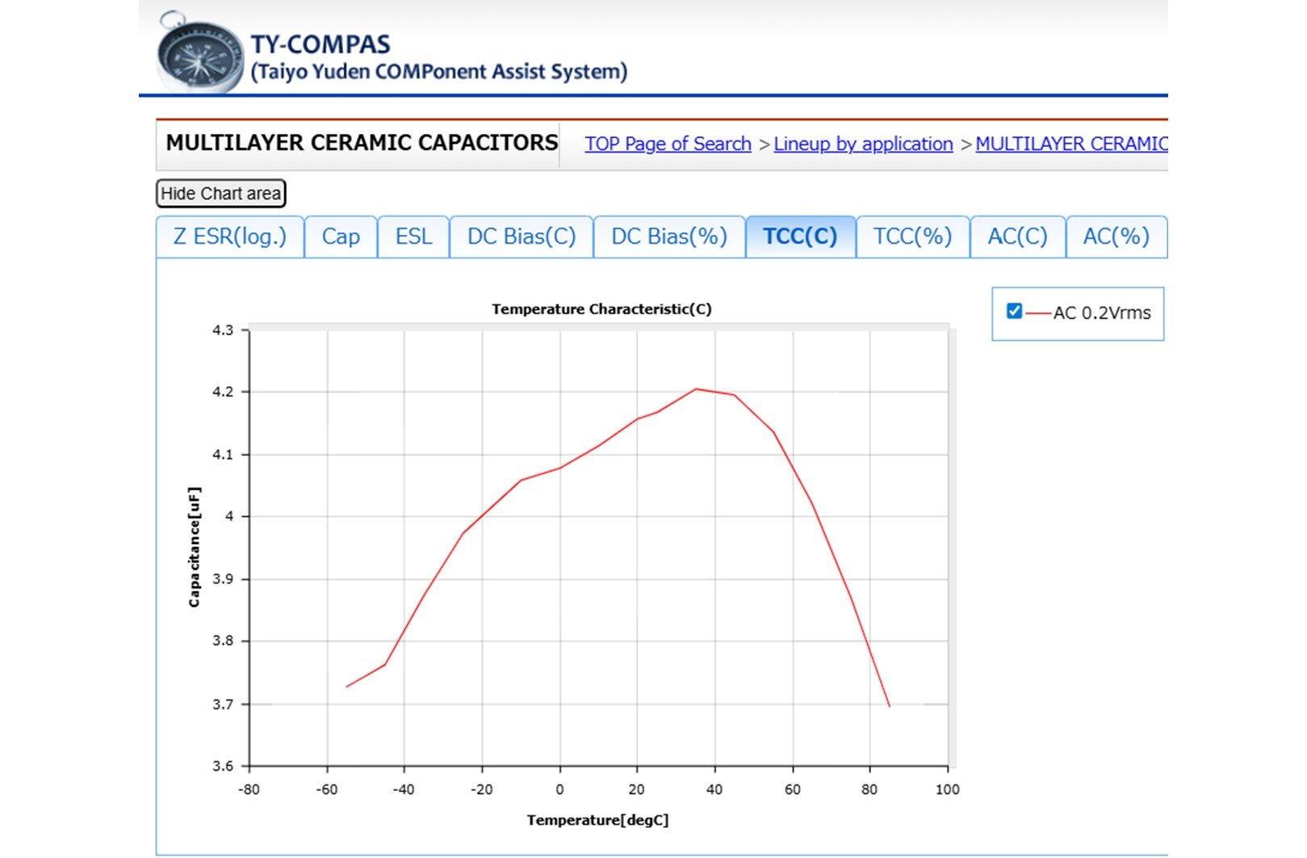Viewport: 1307px width, 858px height.
Task: Click the TY-COMPAS compass logo icon
Action: pyautogui.click(x=199, y=55)
